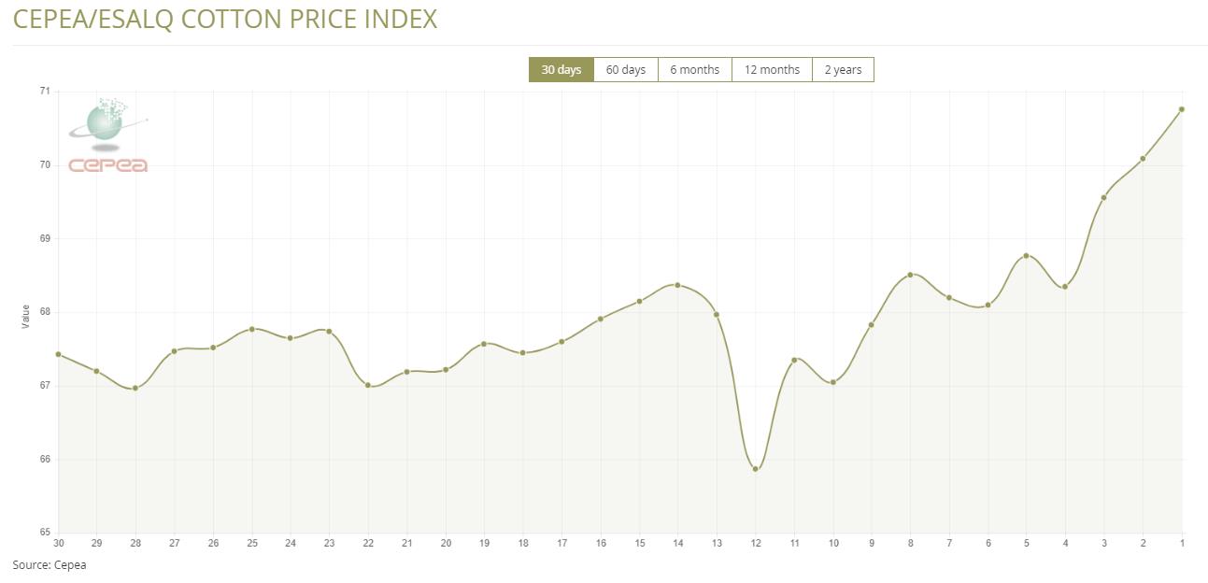Image resolution: width=1208 pixels, height=583 pixels.
Task: Click the Cepea/Esalq Cotton Price Index title
Action: pos(225,19)
